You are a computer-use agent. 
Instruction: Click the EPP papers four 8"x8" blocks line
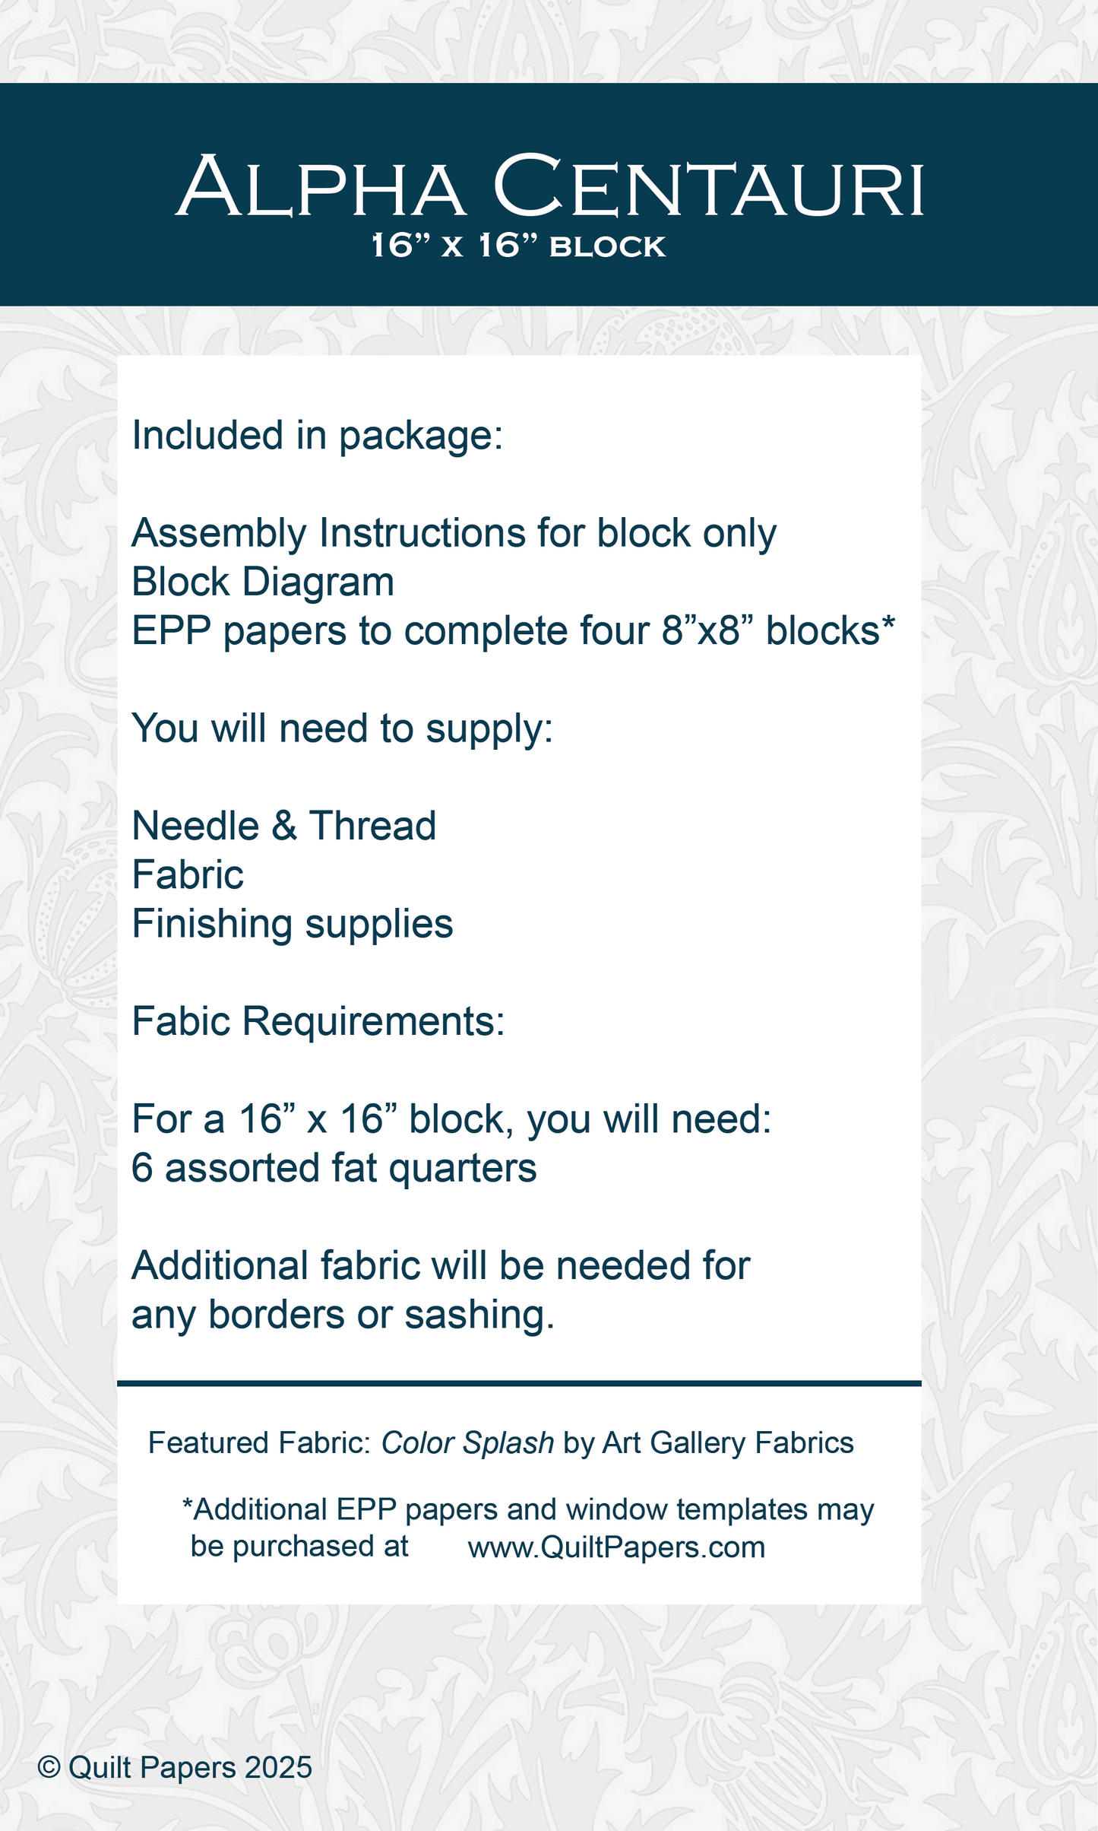(513, 631)
